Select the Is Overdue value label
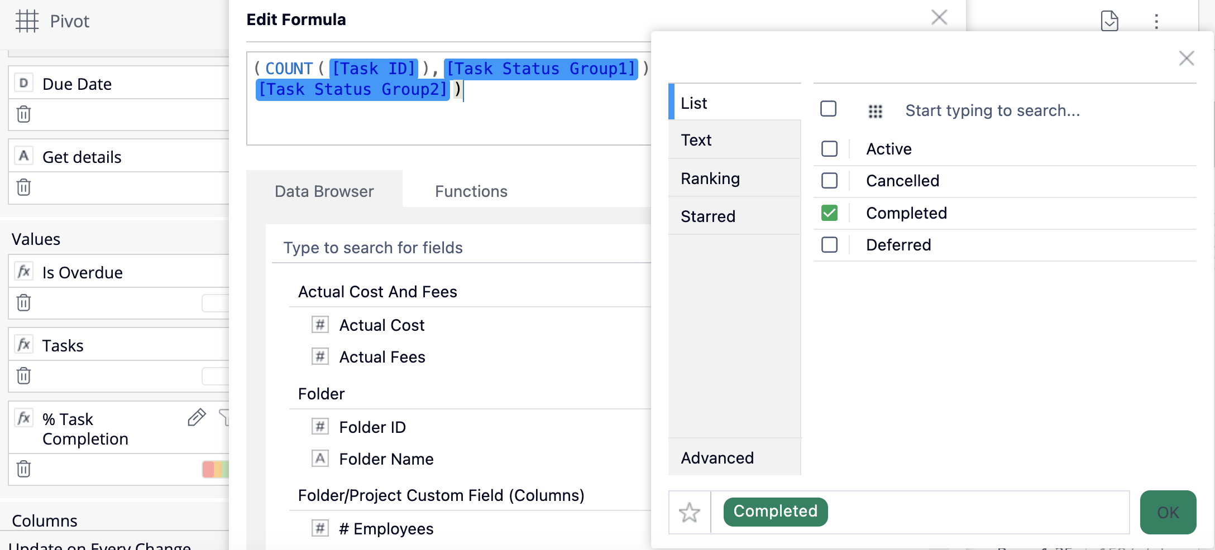Screen dimensions: 1215x550 (x=83, y=272)
